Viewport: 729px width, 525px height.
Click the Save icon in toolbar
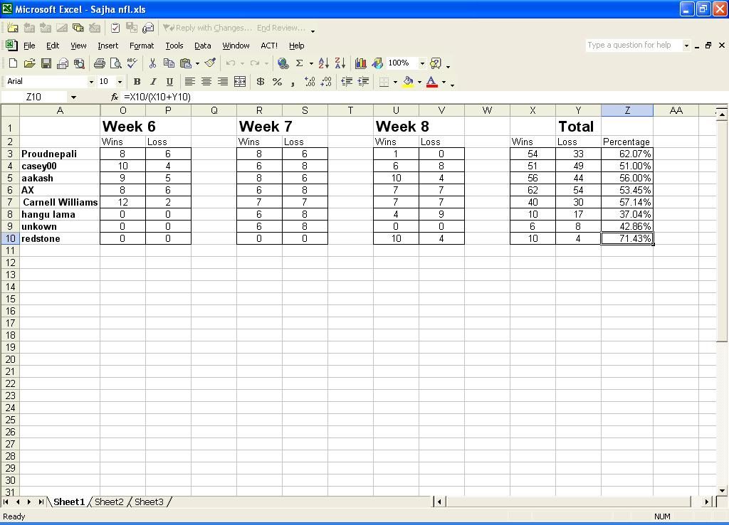coord(46,63)
